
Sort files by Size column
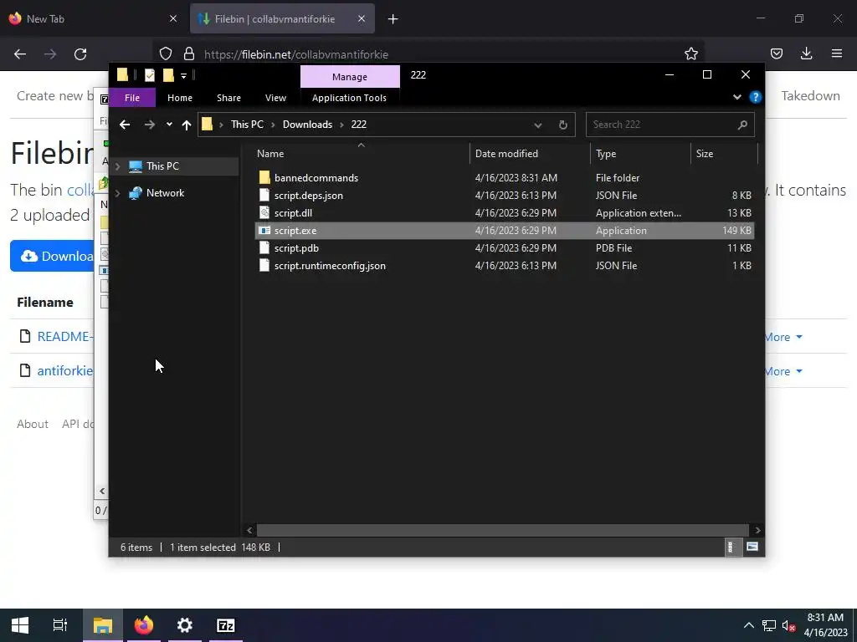point(704,154)
